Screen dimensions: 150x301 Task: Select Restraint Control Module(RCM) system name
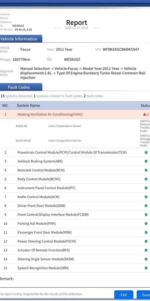[x=41, y=170]
